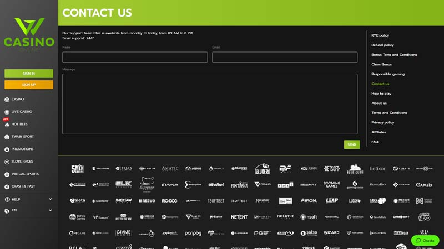Open the EN language dropdown
Viewport: 444px width, 249px height.
coord(50,211)
